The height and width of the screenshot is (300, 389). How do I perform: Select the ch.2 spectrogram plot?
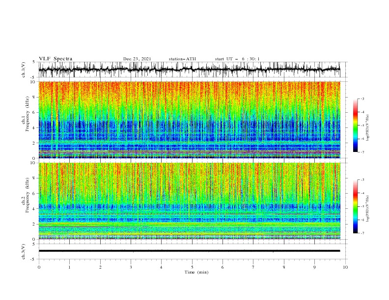(x=189, y=201)
